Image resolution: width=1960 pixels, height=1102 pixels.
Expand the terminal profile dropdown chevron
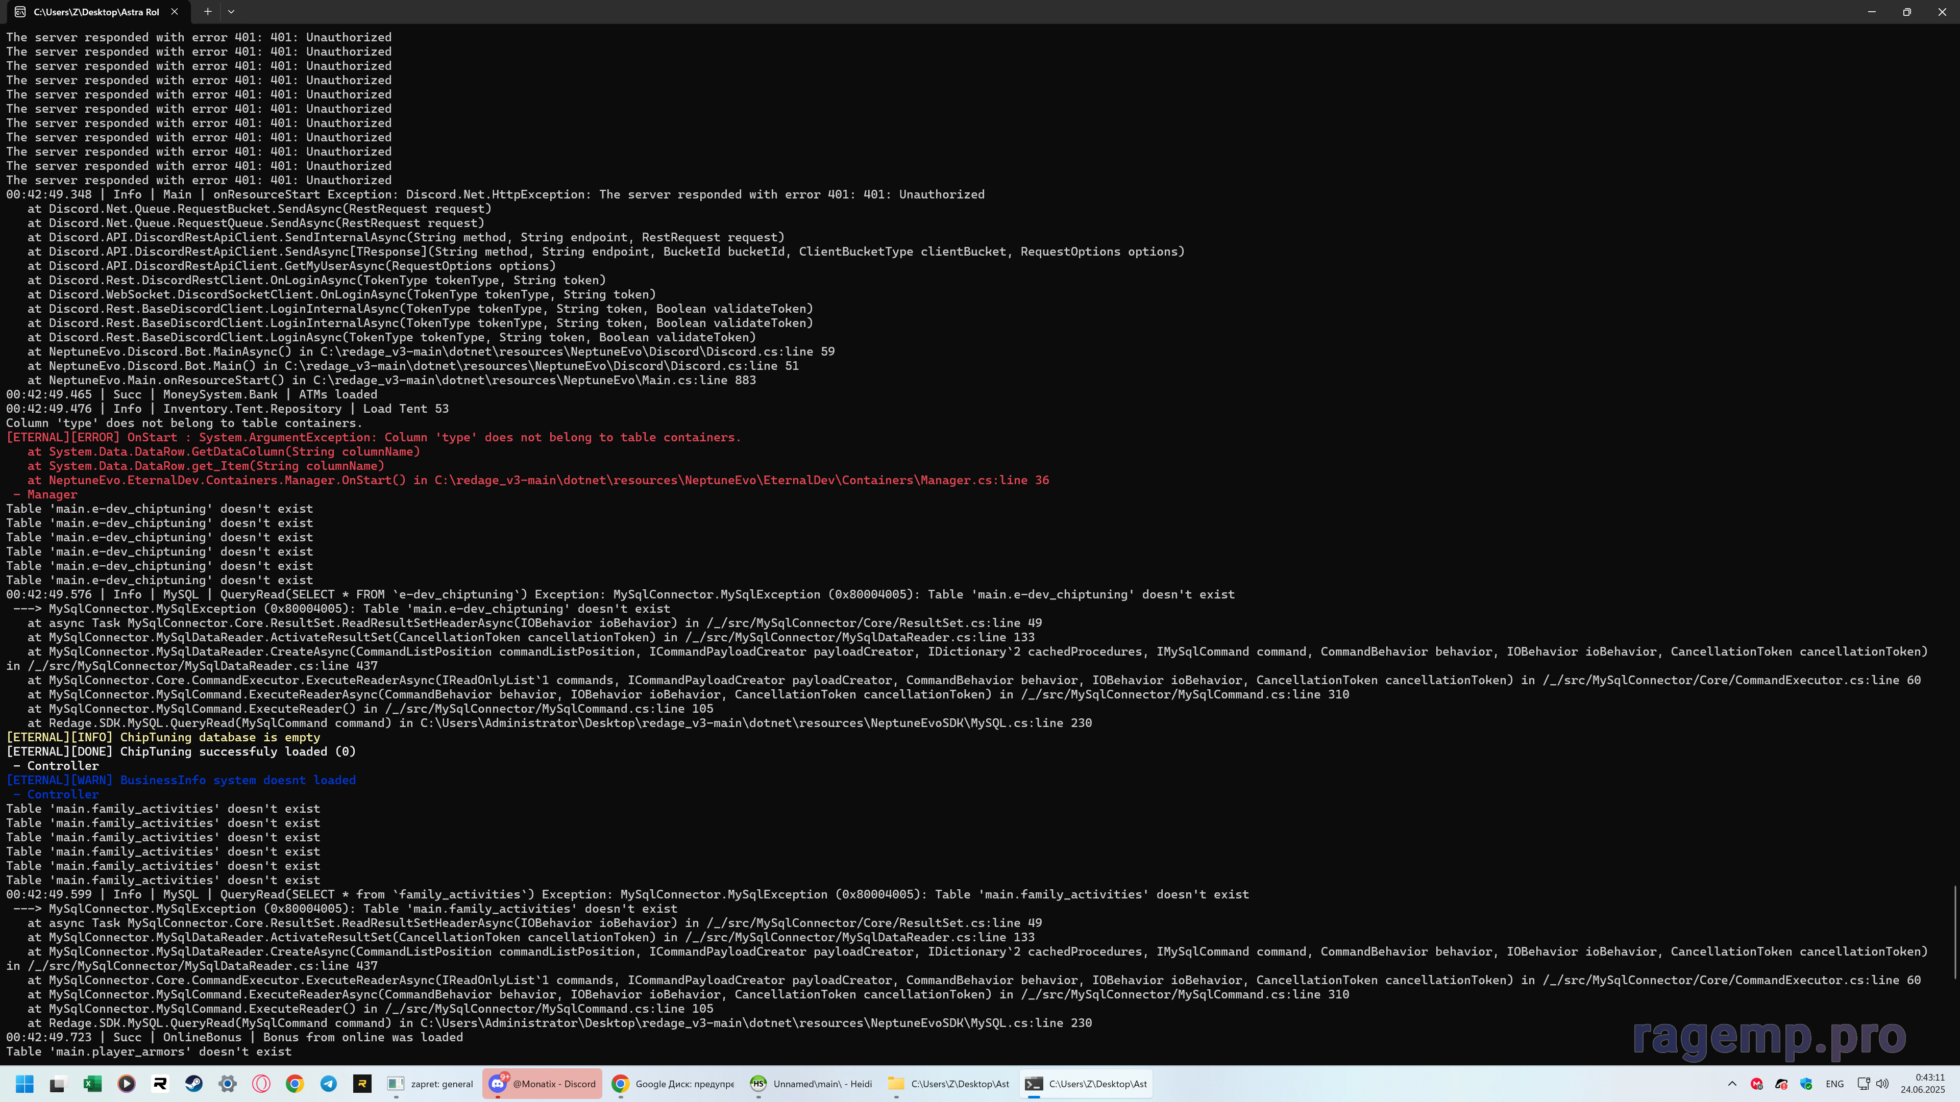pos(231,11)
